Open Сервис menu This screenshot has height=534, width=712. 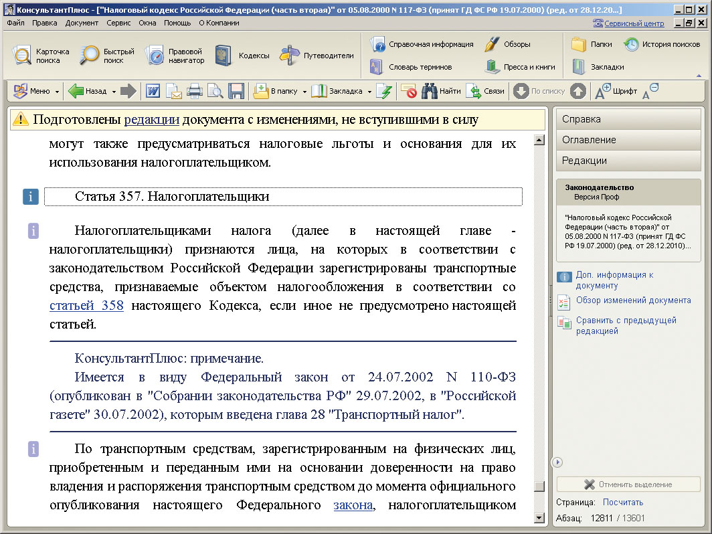click(x=118, y=23)
